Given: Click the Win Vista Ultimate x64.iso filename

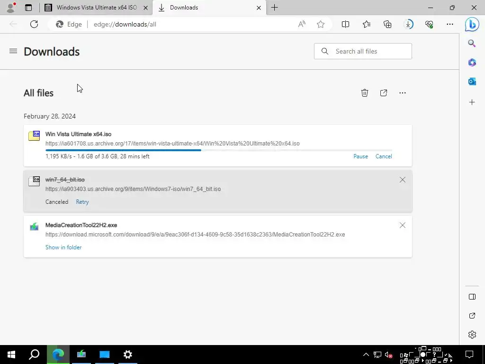Looking at the screenshot, I should [x=78, y=134].
